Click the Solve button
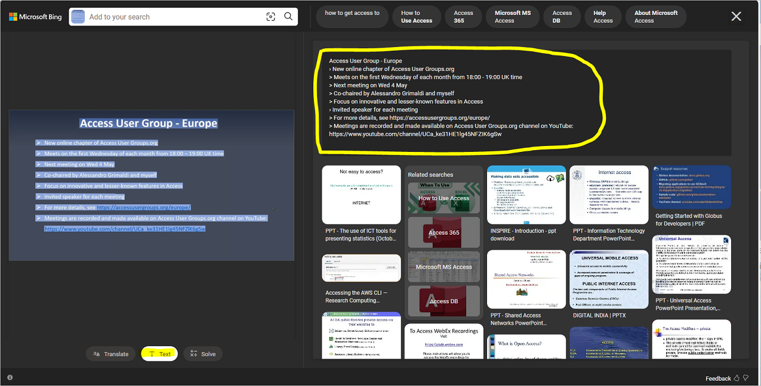Viewport: 761px width, 386px height. 203,354
